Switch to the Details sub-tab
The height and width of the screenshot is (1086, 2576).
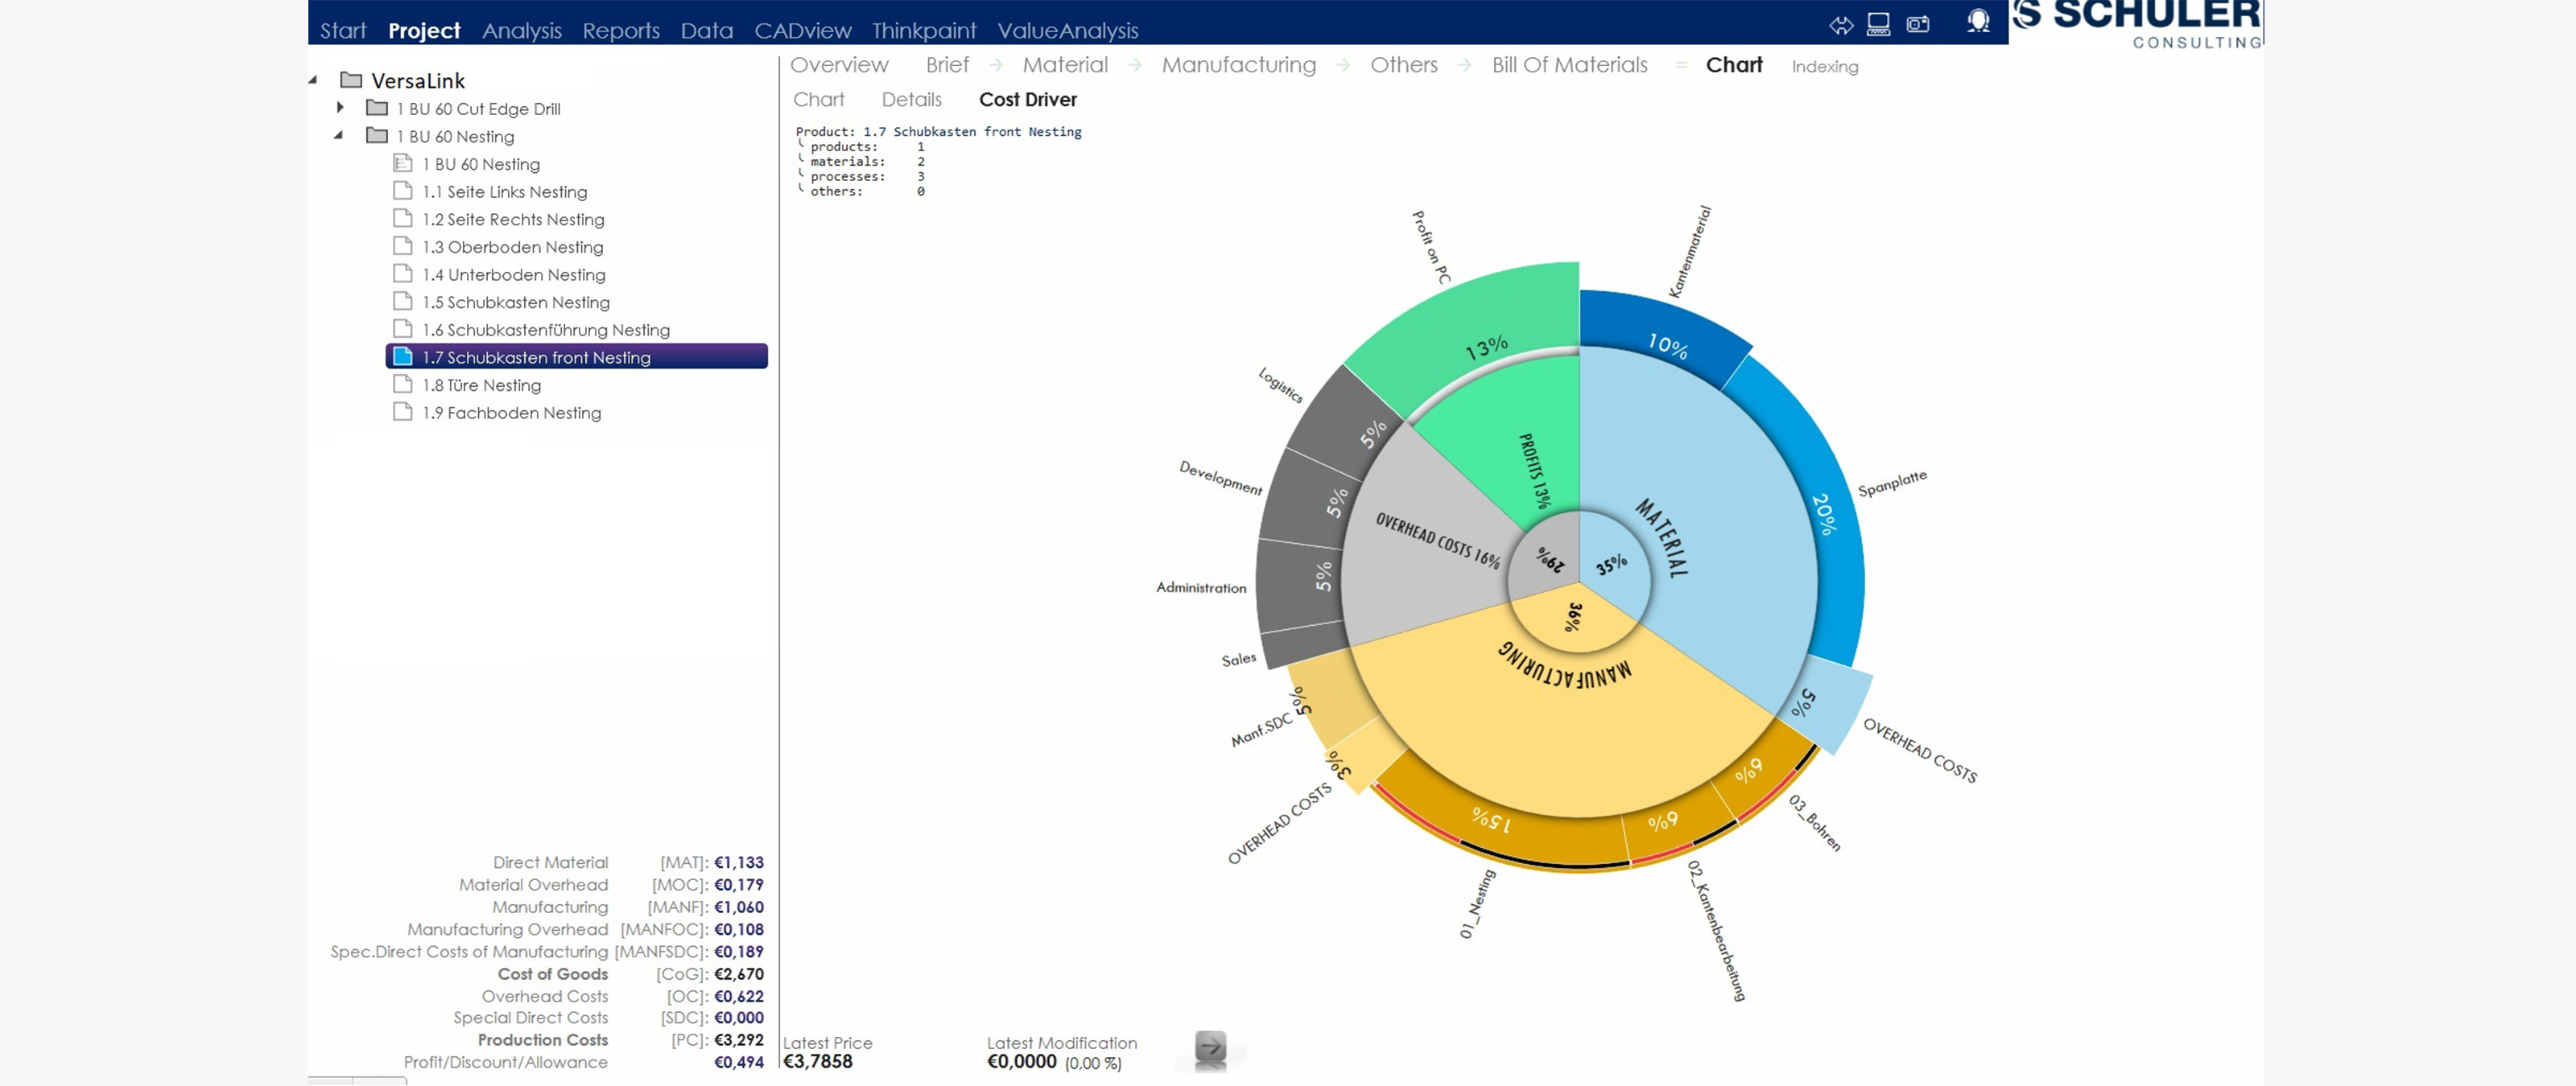click(911, 100)
